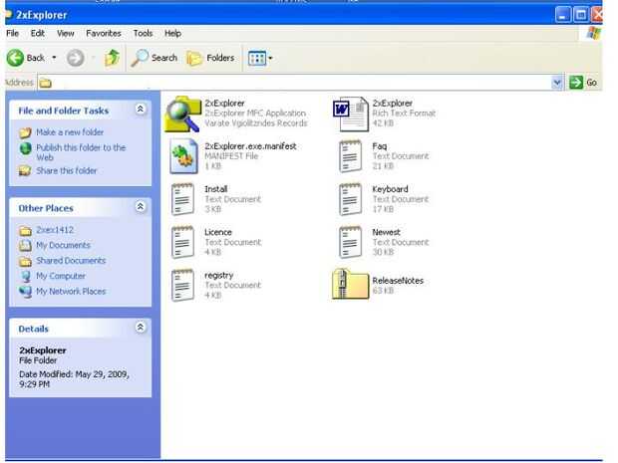Collapse the Other Places panel
The height and width of the screenshot is (463, 618).
tap(140, 207)
